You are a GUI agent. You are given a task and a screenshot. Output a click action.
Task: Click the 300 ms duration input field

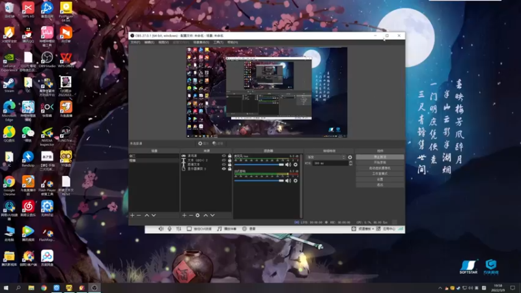coord(331,163)
